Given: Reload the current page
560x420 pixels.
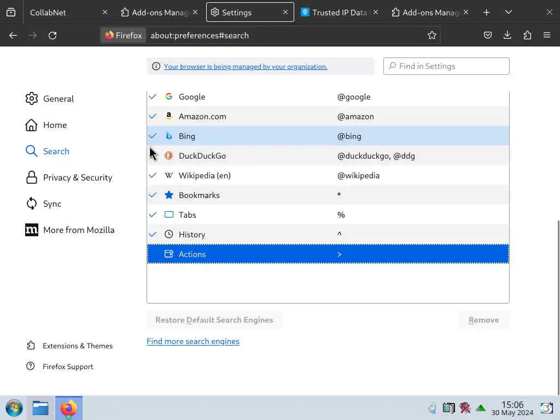Looking at the screenshot, I should click(x=52, y=36).
